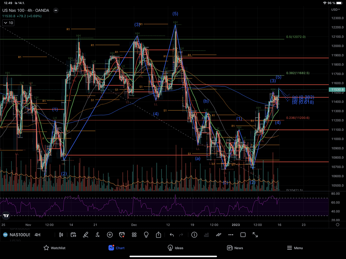Undo the last chart action
Screen dimensions: 346x259
click(171, 235)
